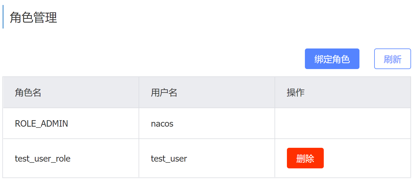Click the 删除 button for test_user_role
The width and height of the screenshot is (414, 181).
pos(305,158)
